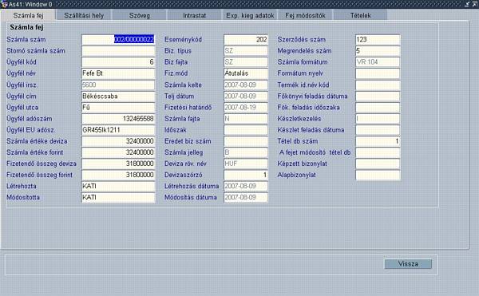The image size is (479, 296).
Task: Click the Devizaszórzó field
Action: (x=246, y=175)
